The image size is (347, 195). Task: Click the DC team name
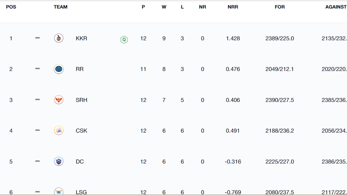coord(80,161)
